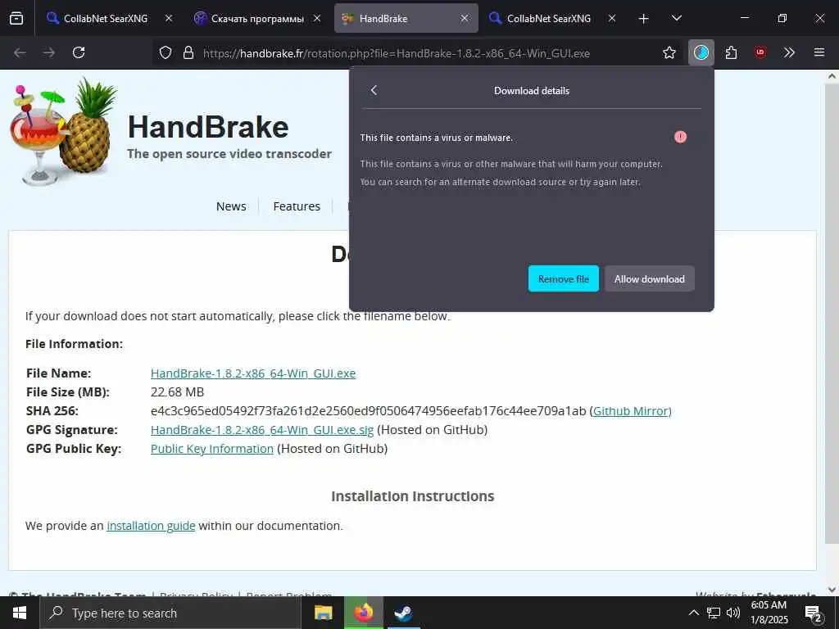
Task: Click the HandBrake page title heading
Action: [x=208, y=127]
